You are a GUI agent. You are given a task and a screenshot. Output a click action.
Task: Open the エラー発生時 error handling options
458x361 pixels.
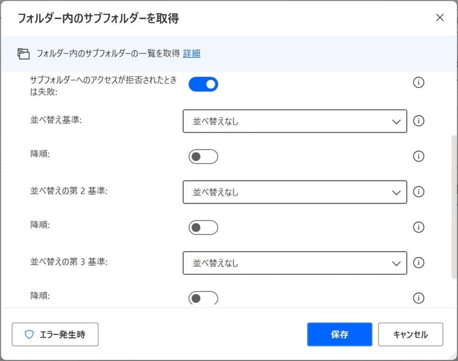click(55, 334)
